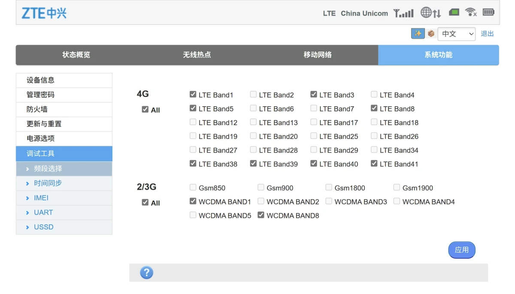The image size is (515, 294).
Task: Expand the 时间同步 submenu item
Action: [x=48, y=183]
